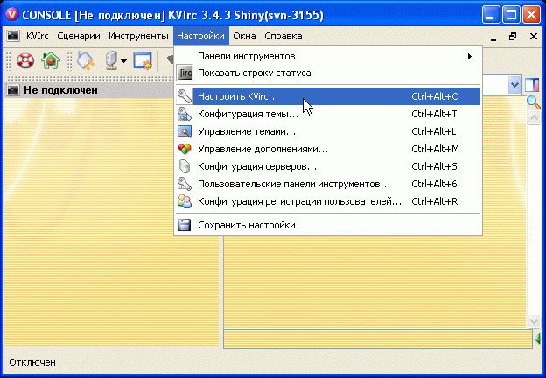Open the Инструменты menu
The image size is (546, 378).
(138, 36)
